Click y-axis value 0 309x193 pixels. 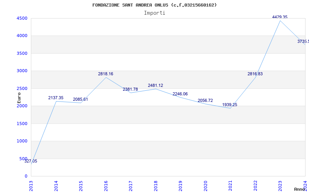point(26,176)
